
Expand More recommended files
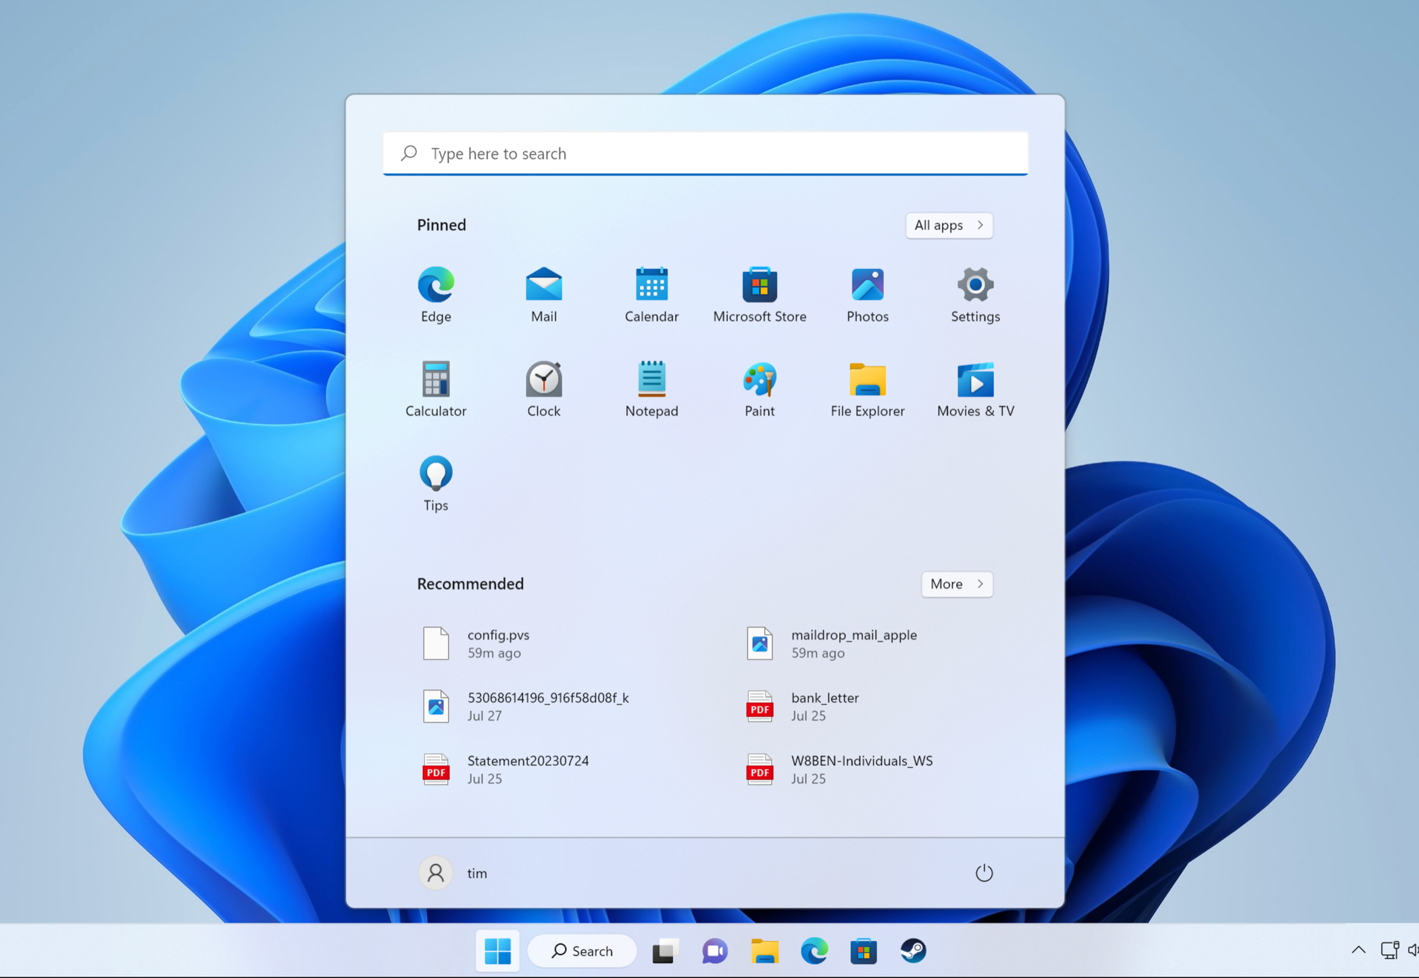click(956, 584)
